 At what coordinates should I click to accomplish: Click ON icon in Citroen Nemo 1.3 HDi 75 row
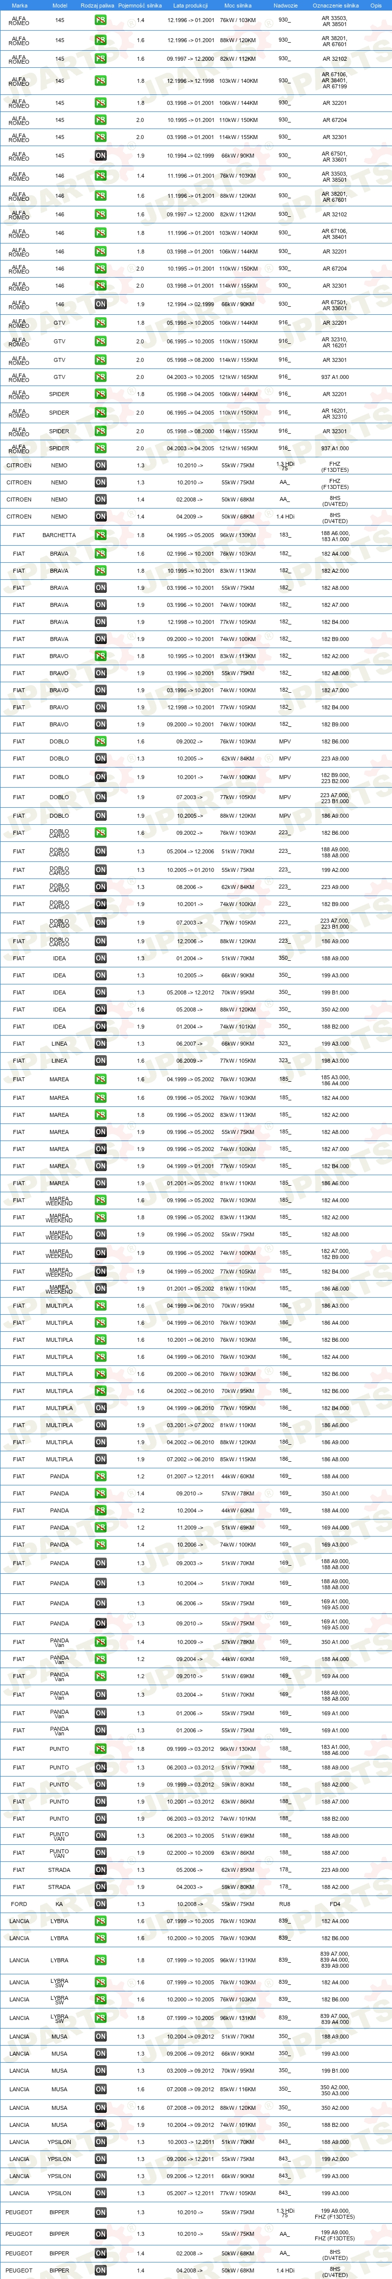click(101, 465)
